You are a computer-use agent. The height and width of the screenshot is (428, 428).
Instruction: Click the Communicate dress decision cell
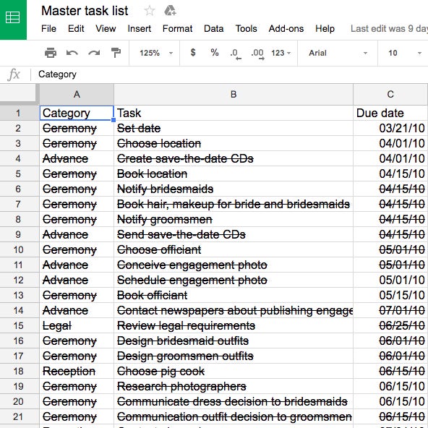234,401
